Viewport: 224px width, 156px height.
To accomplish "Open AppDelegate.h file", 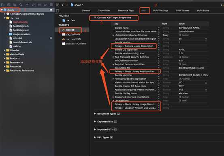I will (x=21, y=26).
